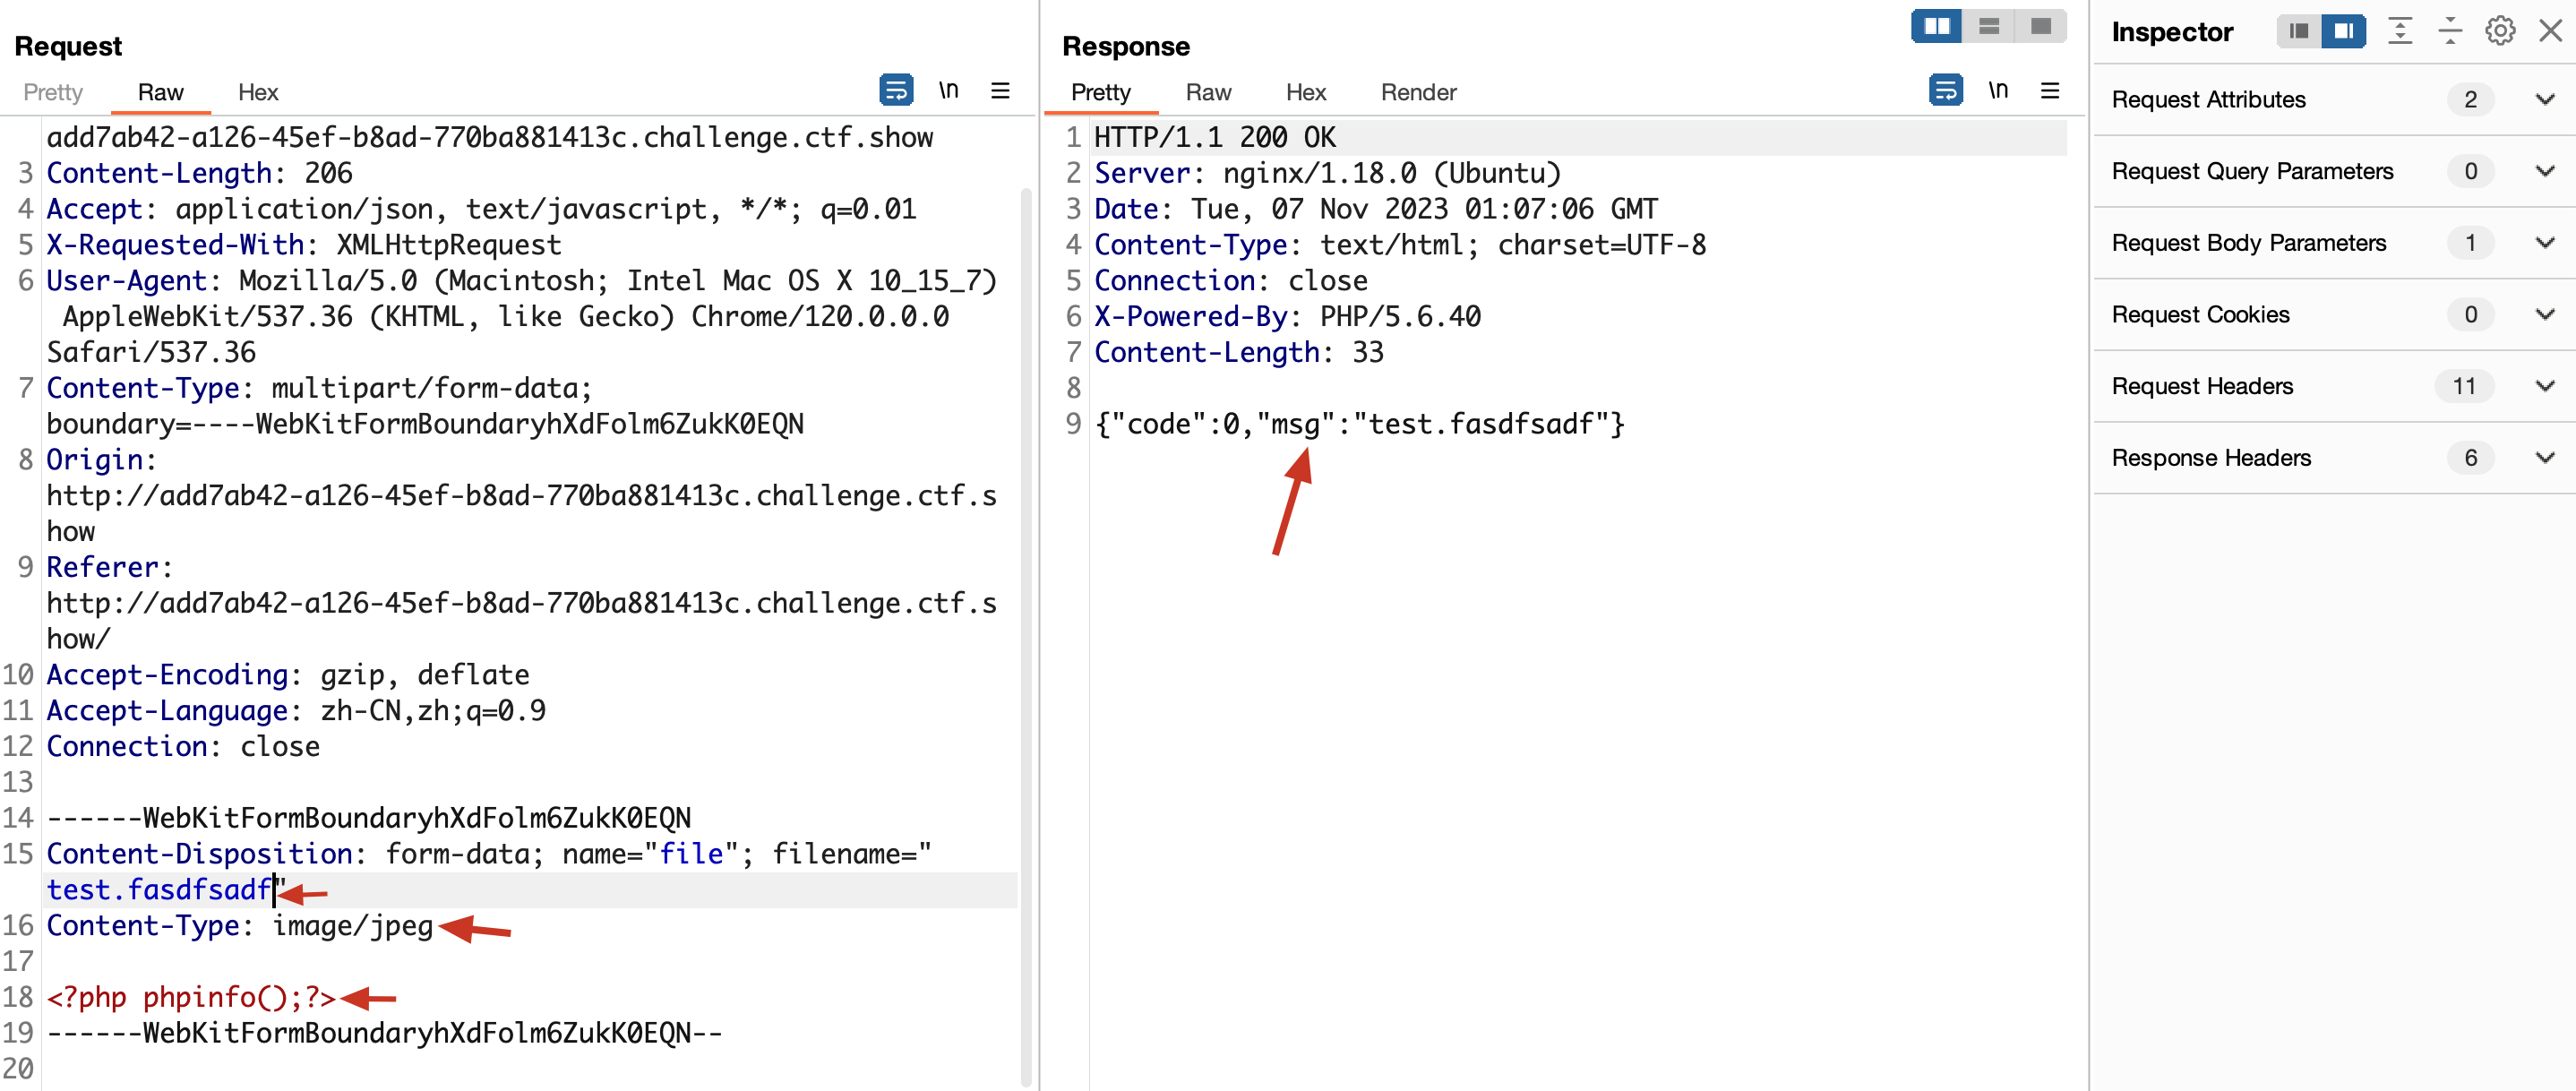2576x1091 pixels.
Task: Click the X-Powered-By PHP/5.6.40 line
Action: coord(1287,317)
